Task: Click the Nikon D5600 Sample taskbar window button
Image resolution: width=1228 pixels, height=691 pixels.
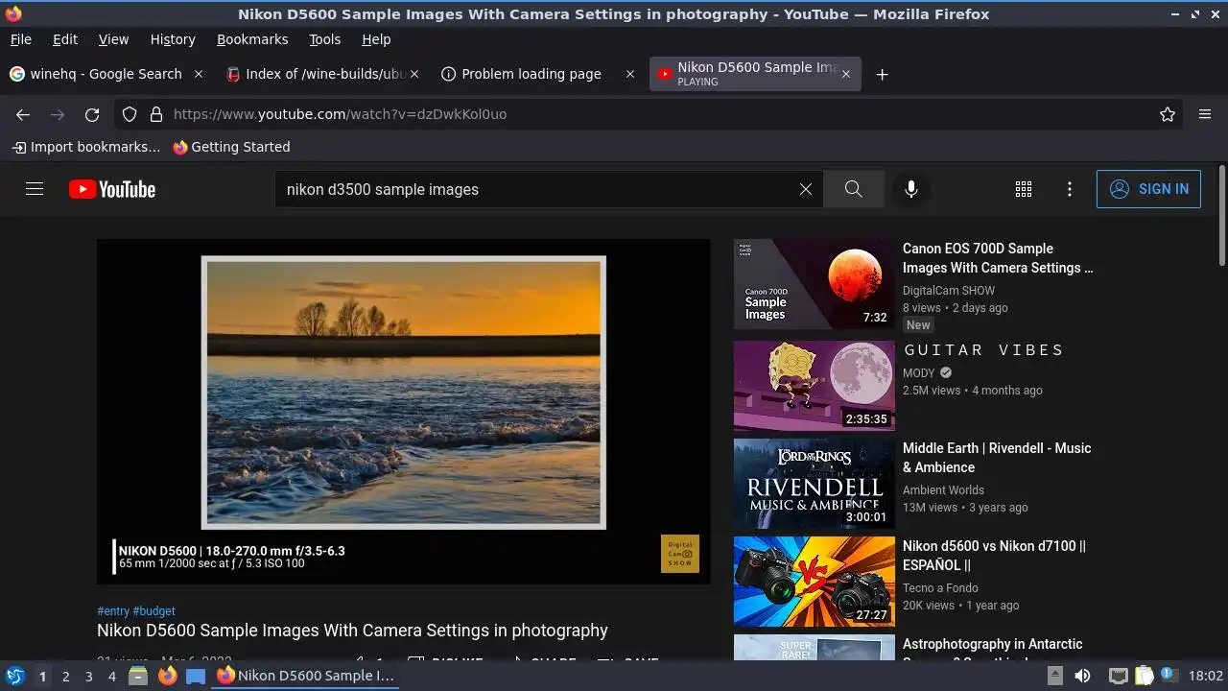Action: [x=305, y=676]
